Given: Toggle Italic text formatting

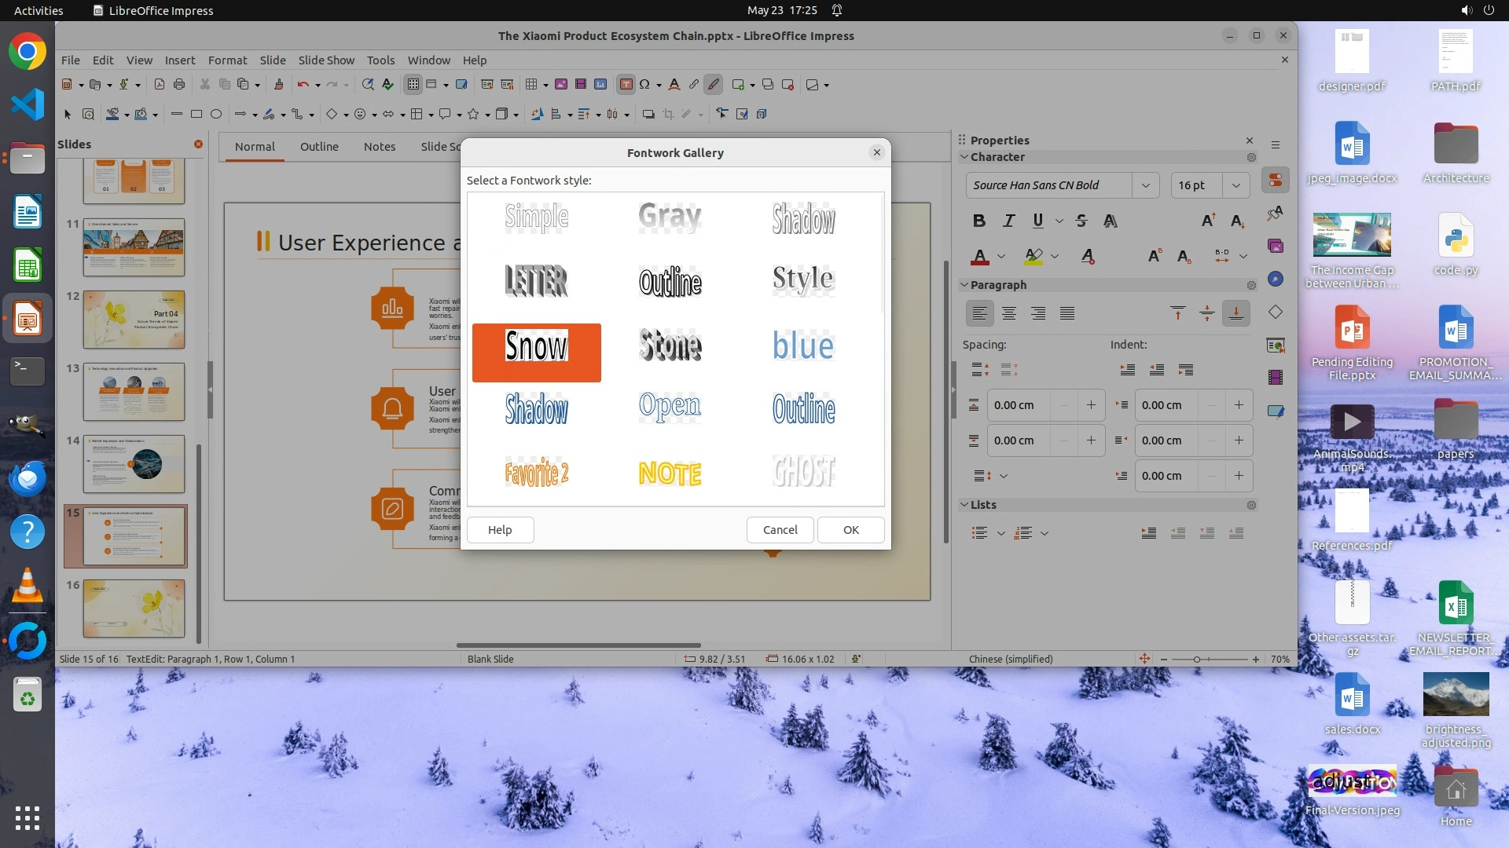Looking at the screenshot, I should [x=1008, y=221].
